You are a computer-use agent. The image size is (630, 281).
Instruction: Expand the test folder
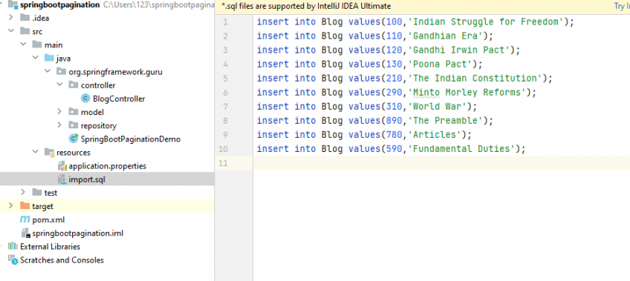point(23,193)
